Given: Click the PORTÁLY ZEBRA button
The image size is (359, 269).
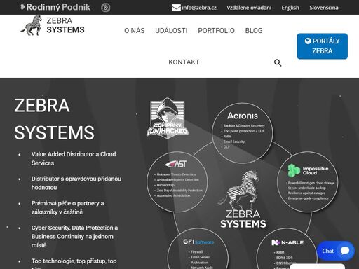Looking at the screenshot, I should (323, 46).
